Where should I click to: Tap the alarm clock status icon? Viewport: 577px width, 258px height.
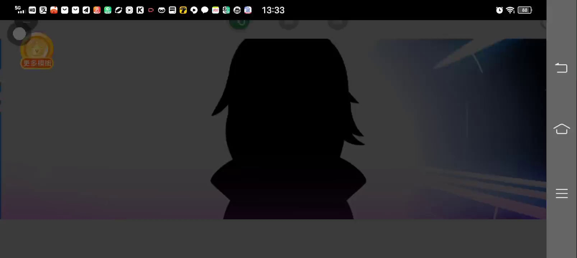click(499, 10)
